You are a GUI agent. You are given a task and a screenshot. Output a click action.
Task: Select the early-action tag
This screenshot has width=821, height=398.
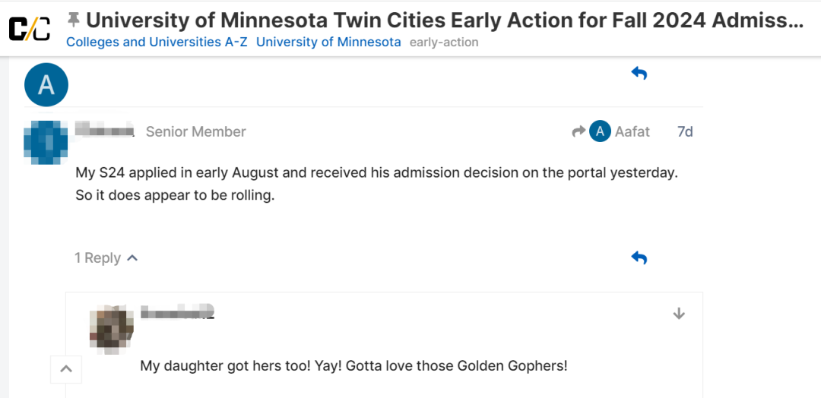(x=444, y=43)
